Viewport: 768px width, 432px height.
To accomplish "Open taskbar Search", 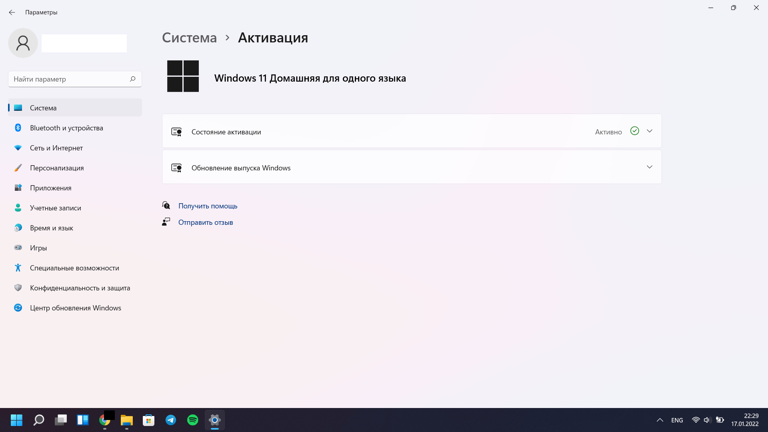I will coord(39,420).
